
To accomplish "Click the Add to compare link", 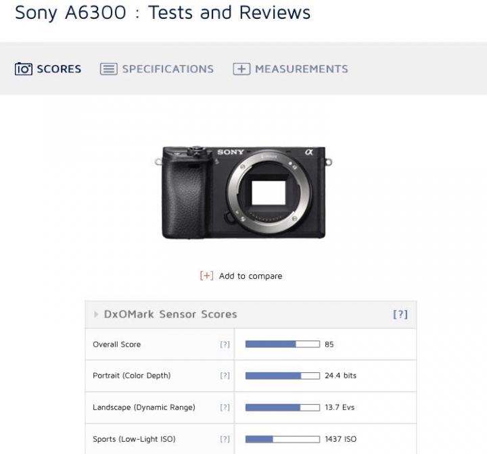I will tap(251, 276).
